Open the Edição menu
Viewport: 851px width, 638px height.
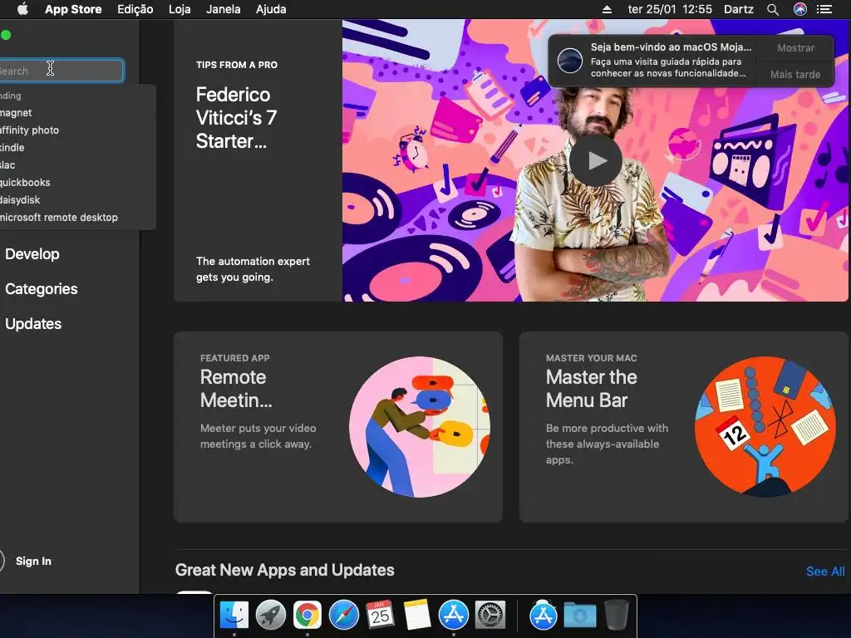pos(135,9)
